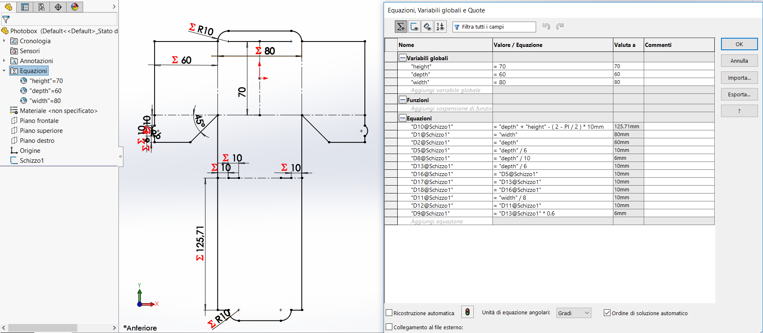Click the redo arrow in equations dialog
This screenshot has height=333, width=763.
(x=560, y=27)
